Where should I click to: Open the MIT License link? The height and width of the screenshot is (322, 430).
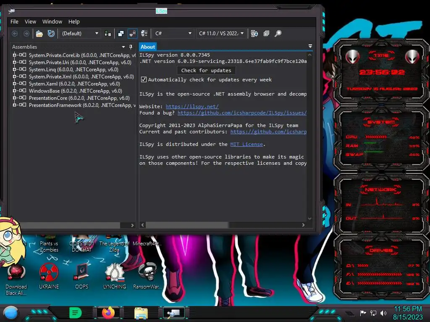[246, 144]
